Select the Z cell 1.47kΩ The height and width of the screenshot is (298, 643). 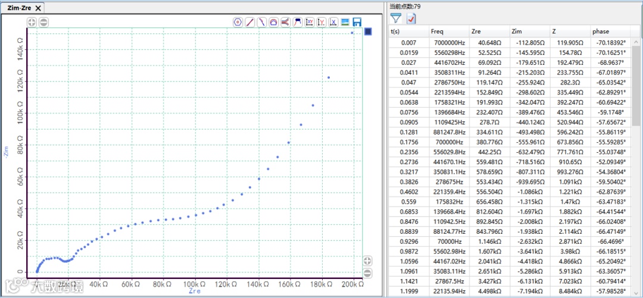click(x=569, y=202)
